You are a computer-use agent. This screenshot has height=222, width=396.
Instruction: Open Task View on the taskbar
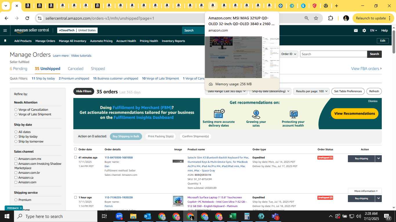[x=104, y=216]
